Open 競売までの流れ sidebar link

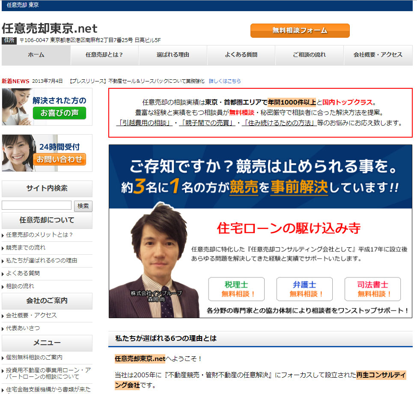click(x=26, y=248)
